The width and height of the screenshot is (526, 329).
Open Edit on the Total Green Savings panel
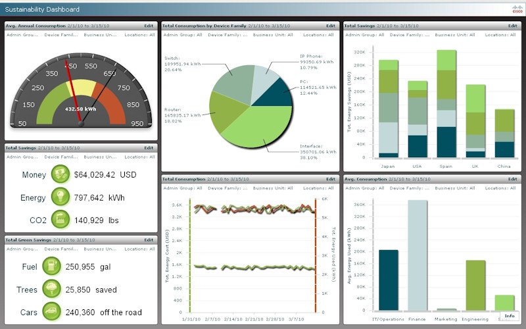tap(149, 240)
